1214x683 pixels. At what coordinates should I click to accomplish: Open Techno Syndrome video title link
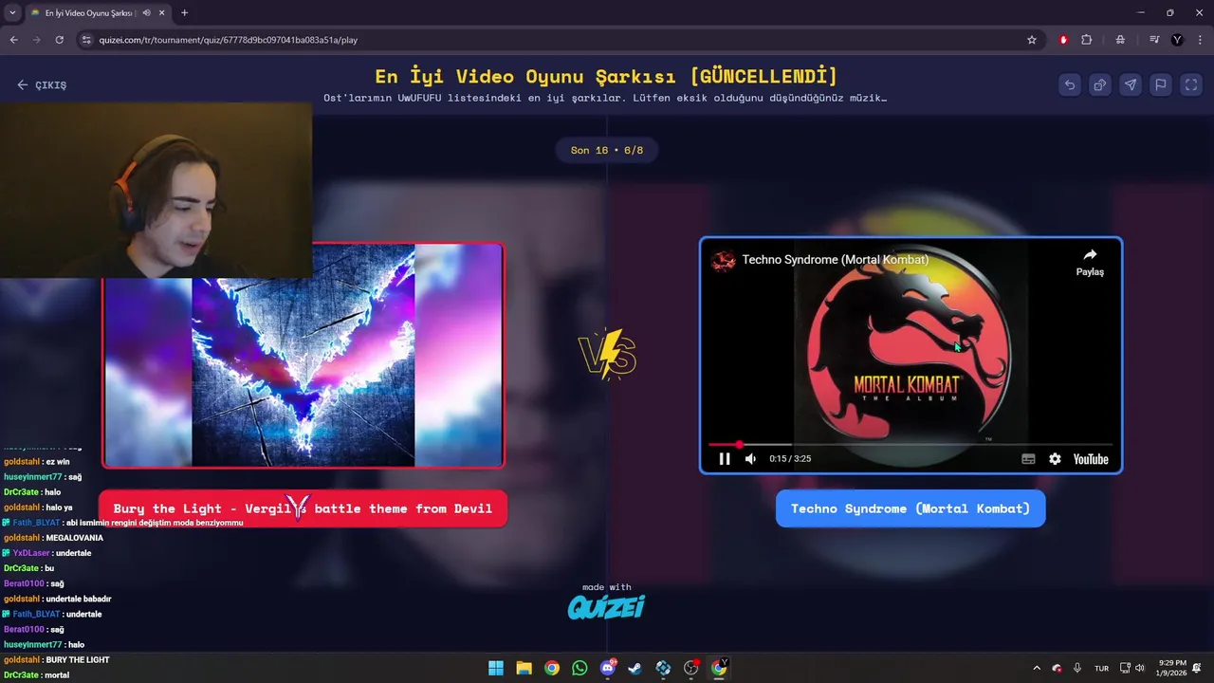coord(835,259)
